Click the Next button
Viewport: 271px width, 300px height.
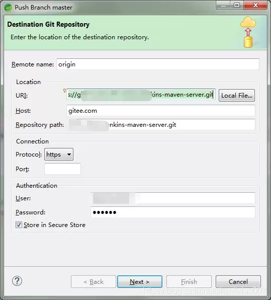[x=140, y=282]
